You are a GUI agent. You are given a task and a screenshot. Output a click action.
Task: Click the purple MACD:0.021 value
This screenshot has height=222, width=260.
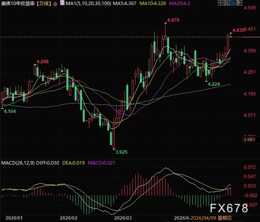101,163
